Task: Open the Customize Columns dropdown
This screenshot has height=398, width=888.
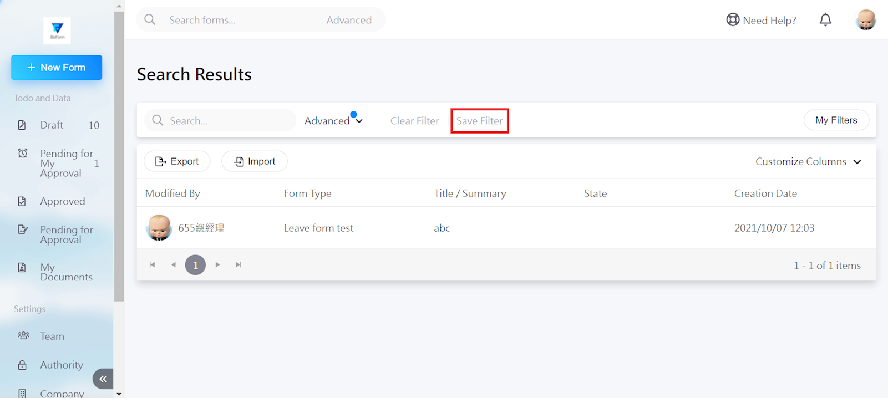Action: pyautogui.click(x=808, y=162)
